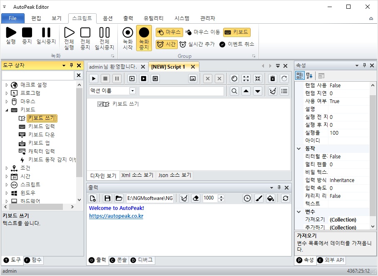The width and height of the screenshot is (378, 276).
Task: Click the collapse-all arrows icon
Action: coord(258,79)
